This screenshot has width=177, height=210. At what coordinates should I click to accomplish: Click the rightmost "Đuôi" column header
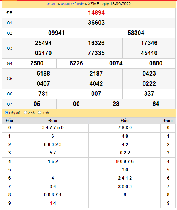tap(168, 121)
